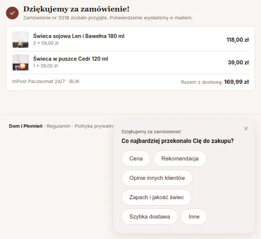Screen dimensions: 261x239
Task: Click the survey question about purchase reason
Action: point(177,141)
